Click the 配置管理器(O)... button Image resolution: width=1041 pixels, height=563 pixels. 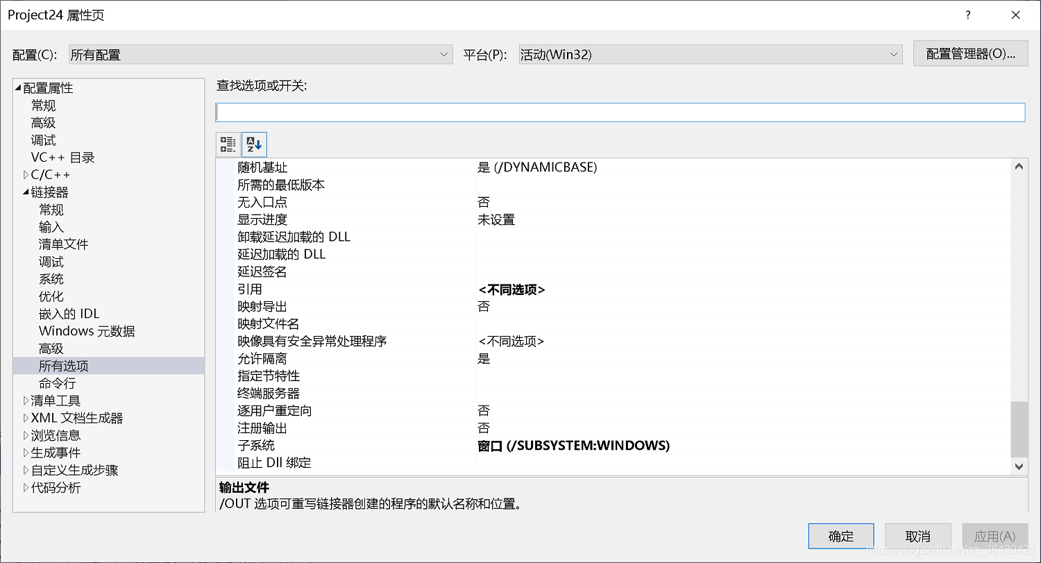point(971,54)
